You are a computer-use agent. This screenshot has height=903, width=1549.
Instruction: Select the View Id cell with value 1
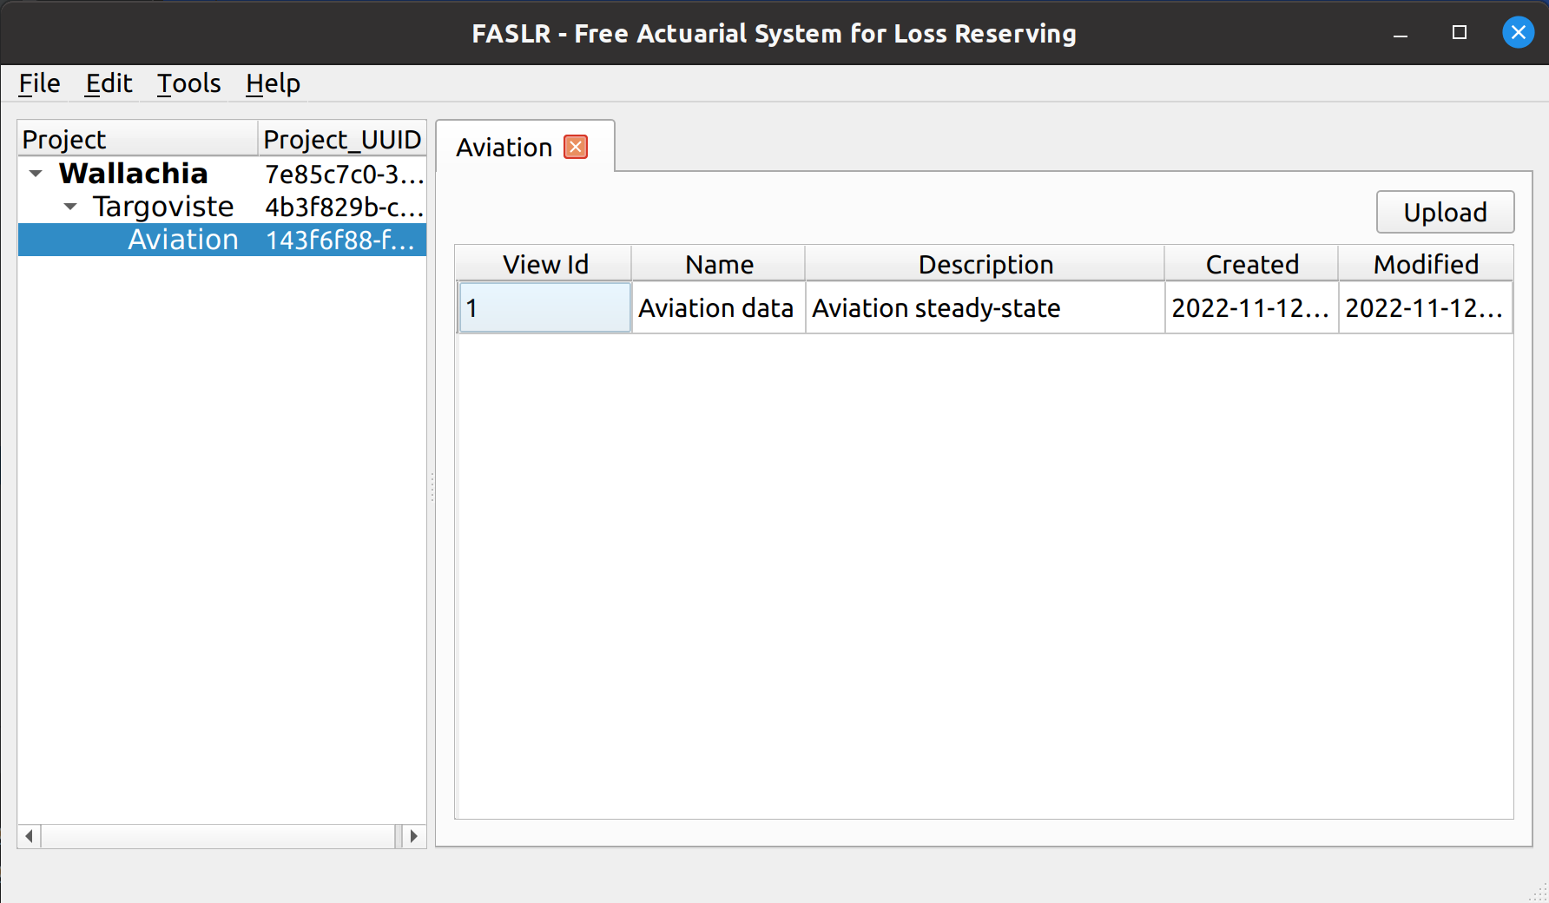click(x=544, y=307)
